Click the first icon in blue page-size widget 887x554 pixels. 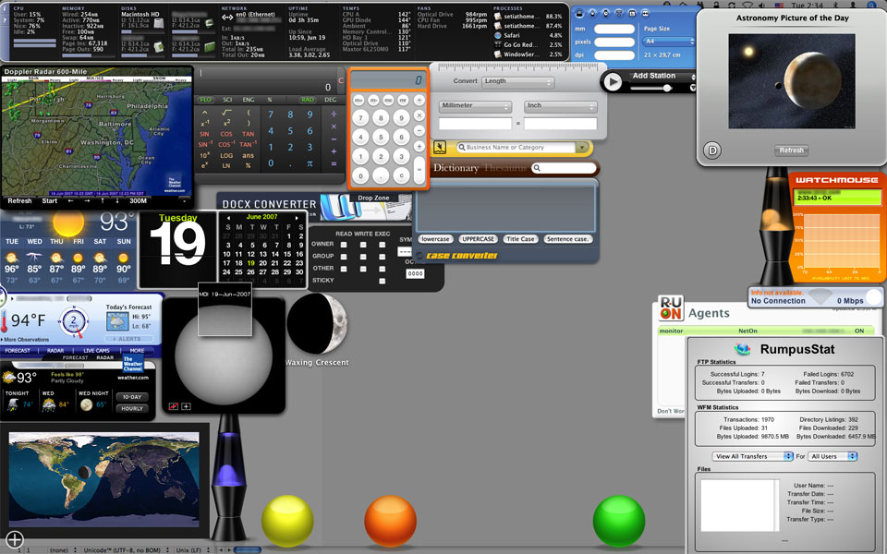[579, 13]
